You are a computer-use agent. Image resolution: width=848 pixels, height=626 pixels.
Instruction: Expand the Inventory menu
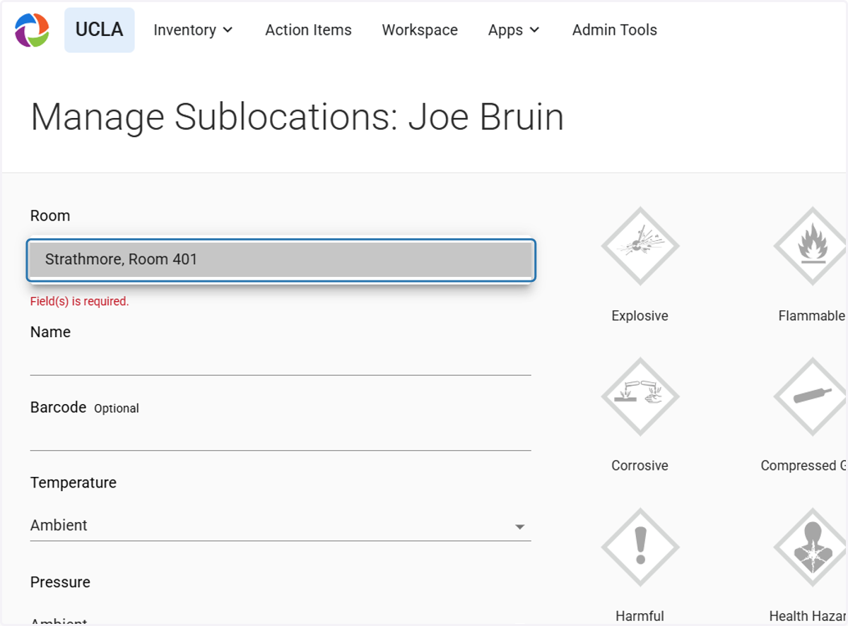point(193,30)
